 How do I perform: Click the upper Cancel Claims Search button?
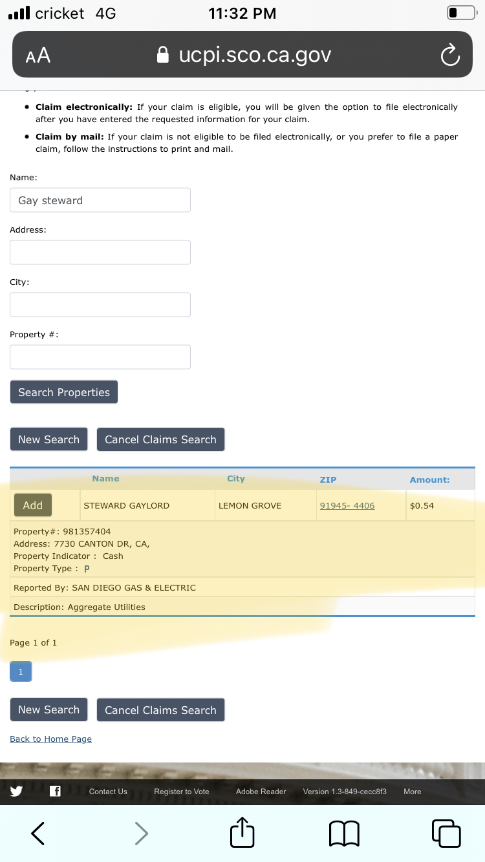pos(160,439)
